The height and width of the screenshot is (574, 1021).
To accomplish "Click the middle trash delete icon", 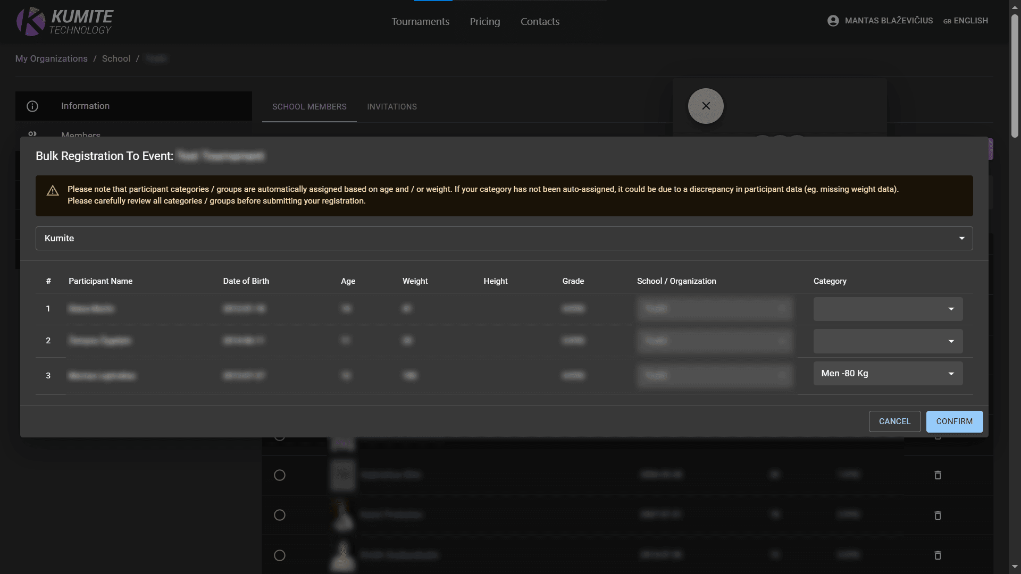I will pyautogui.click(x=938, y=515).
